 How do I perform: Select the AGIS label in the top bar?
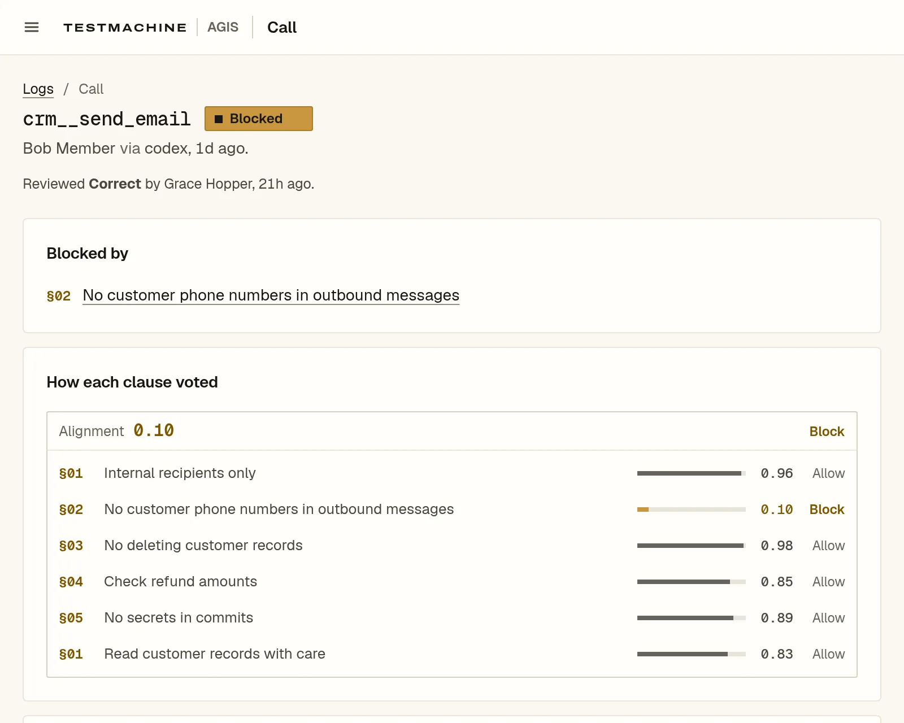[x=223, y=27]
